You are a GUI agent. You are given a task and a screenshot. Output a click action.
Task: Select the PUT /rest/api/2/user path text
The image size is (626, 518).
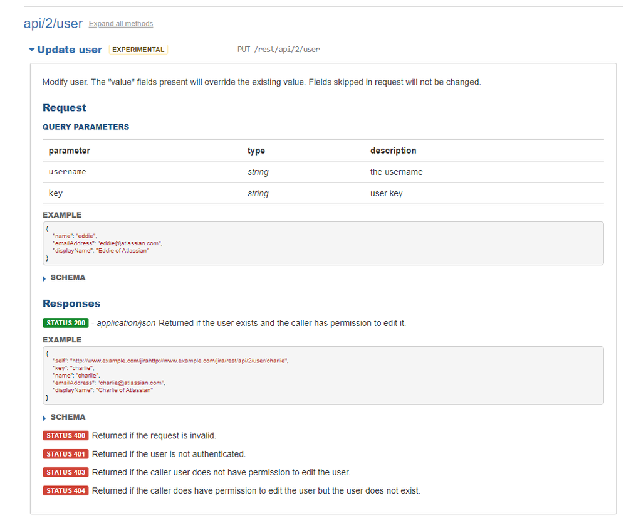tap(278, 49)
